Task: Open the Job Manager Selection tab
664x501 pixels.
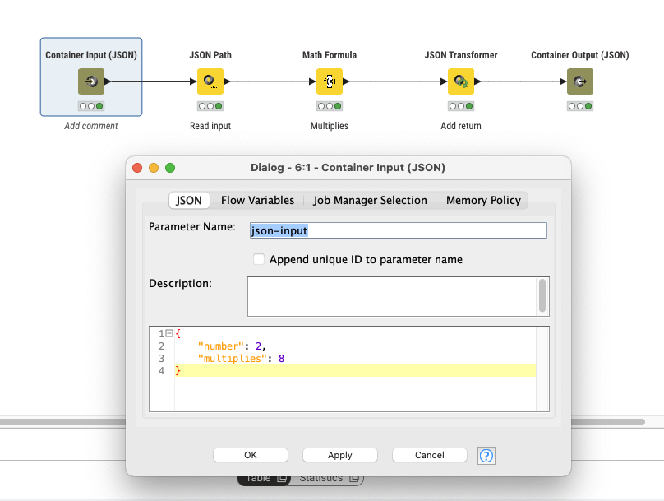Action: [x=370, y=200]
